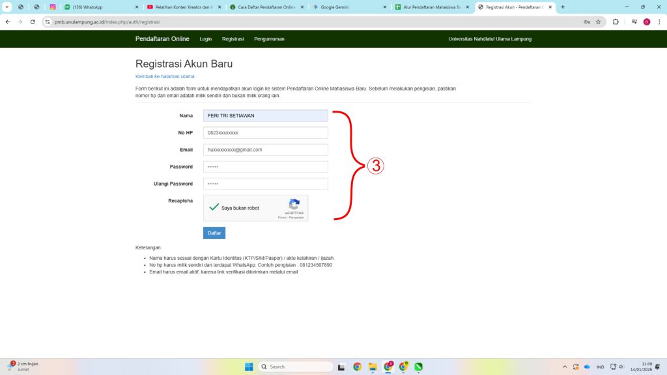The height and width of the screenshot is (375, 667).
Task: Open the Chrome profile avatar menu
Action: (647, 21)
